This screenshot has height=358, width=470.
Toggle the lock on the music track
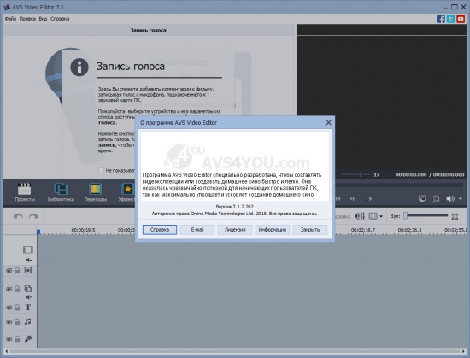(x=17, y=322)
